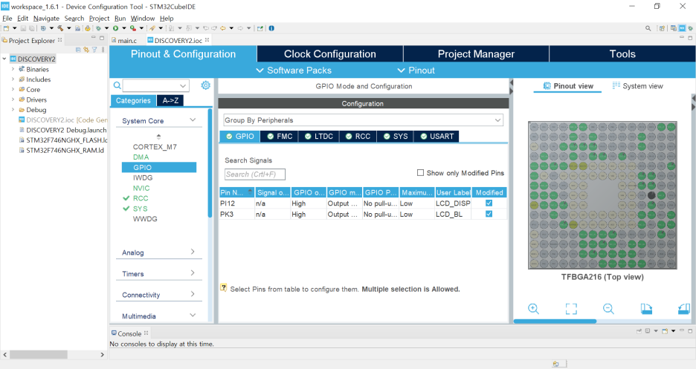Click the category list vertical scrollbar

(x=210, y=163)
